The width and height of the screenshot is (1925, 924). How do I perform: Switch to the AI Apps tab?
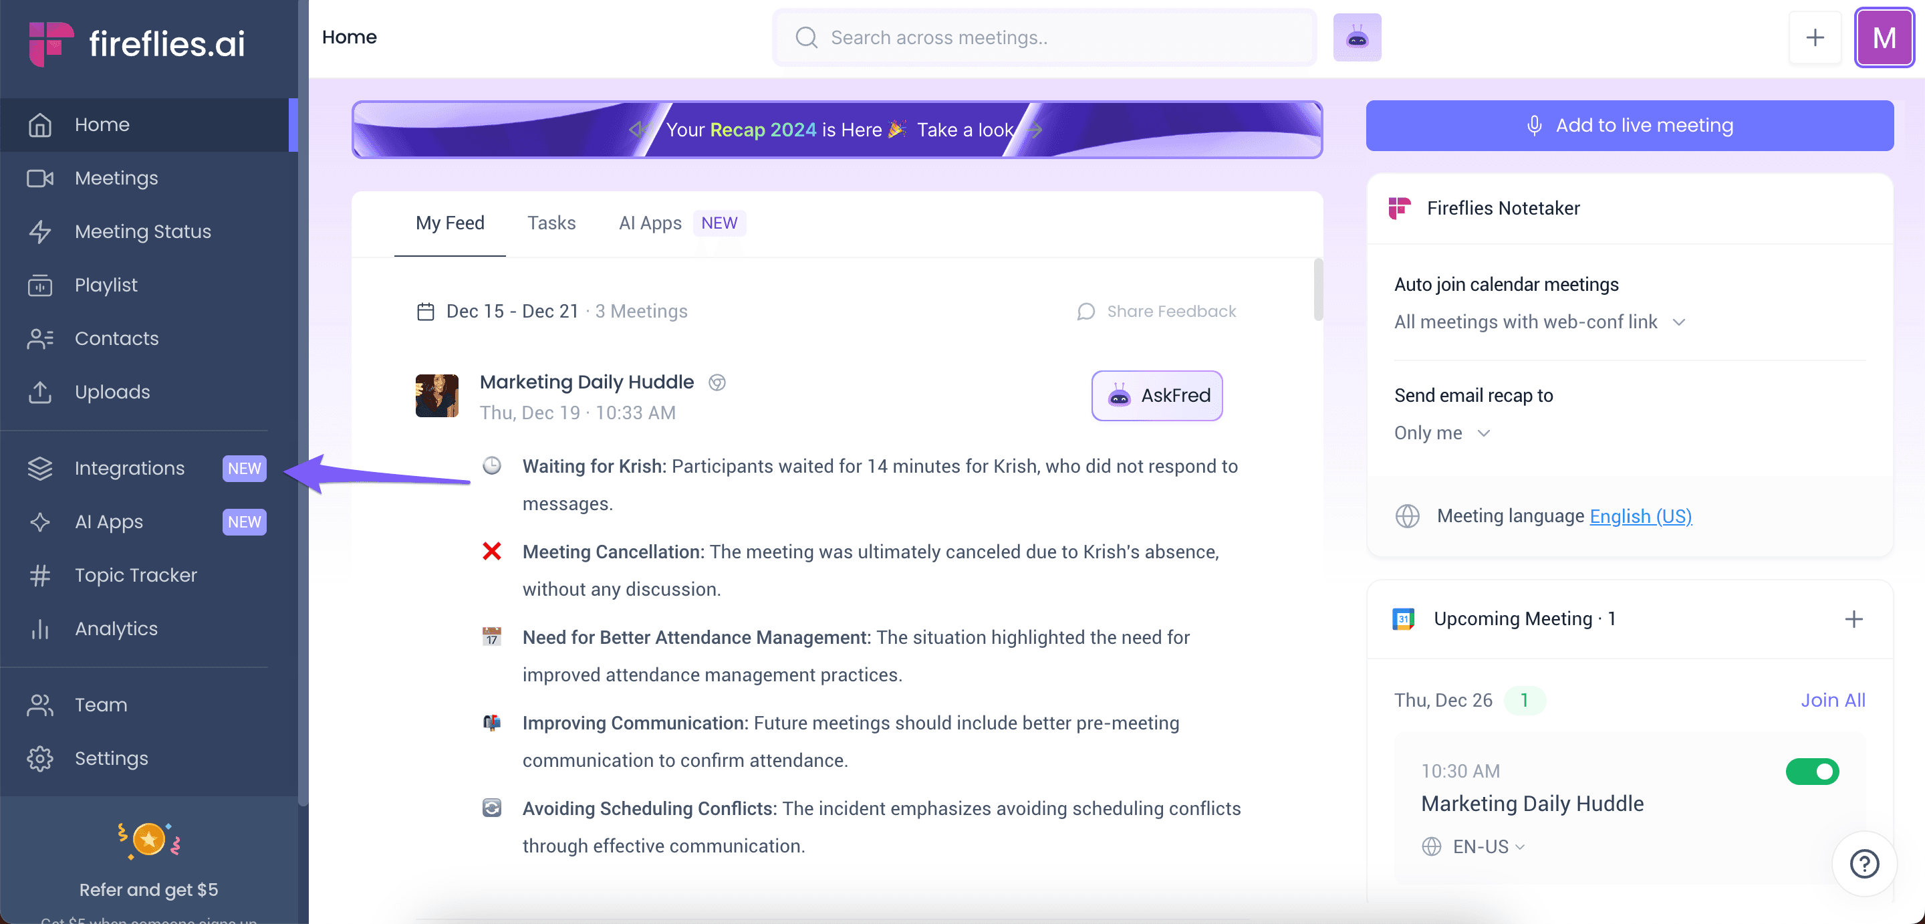pyautogui.click(x=650, y=223)
